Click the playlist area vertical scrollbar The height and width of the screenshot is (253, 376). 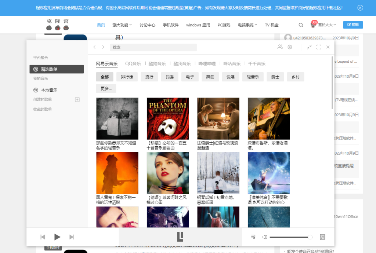click(x=332, y=82)
